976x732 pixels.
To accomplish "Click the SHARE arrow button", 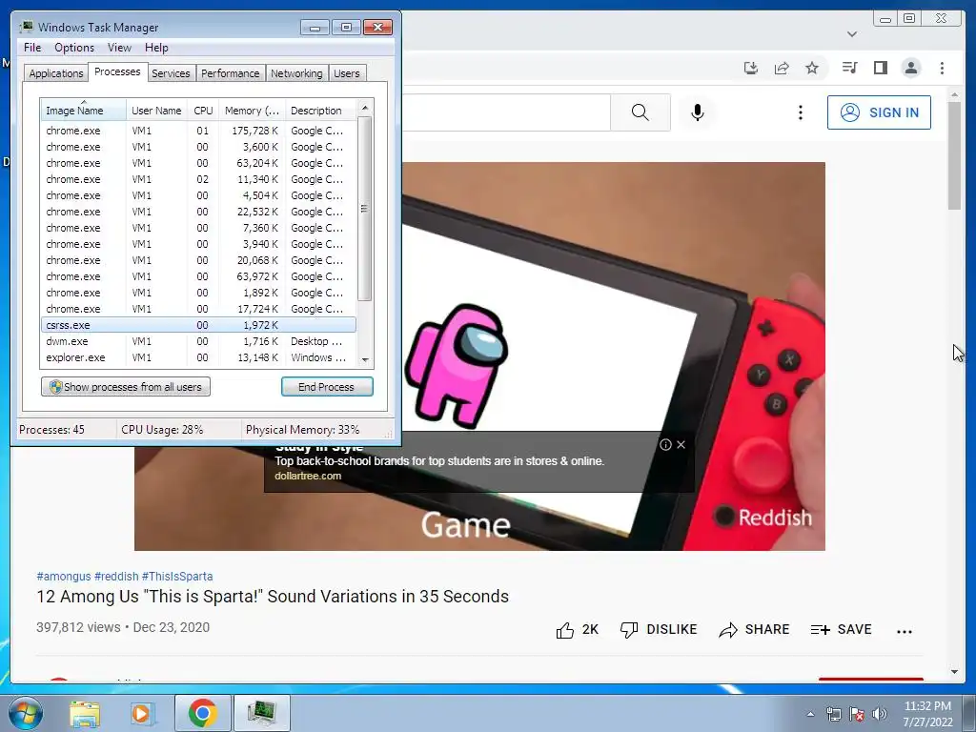I will pos(755,630).
